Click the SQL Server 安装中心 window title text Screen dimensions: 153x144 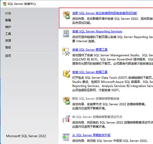tap(22, 4)
